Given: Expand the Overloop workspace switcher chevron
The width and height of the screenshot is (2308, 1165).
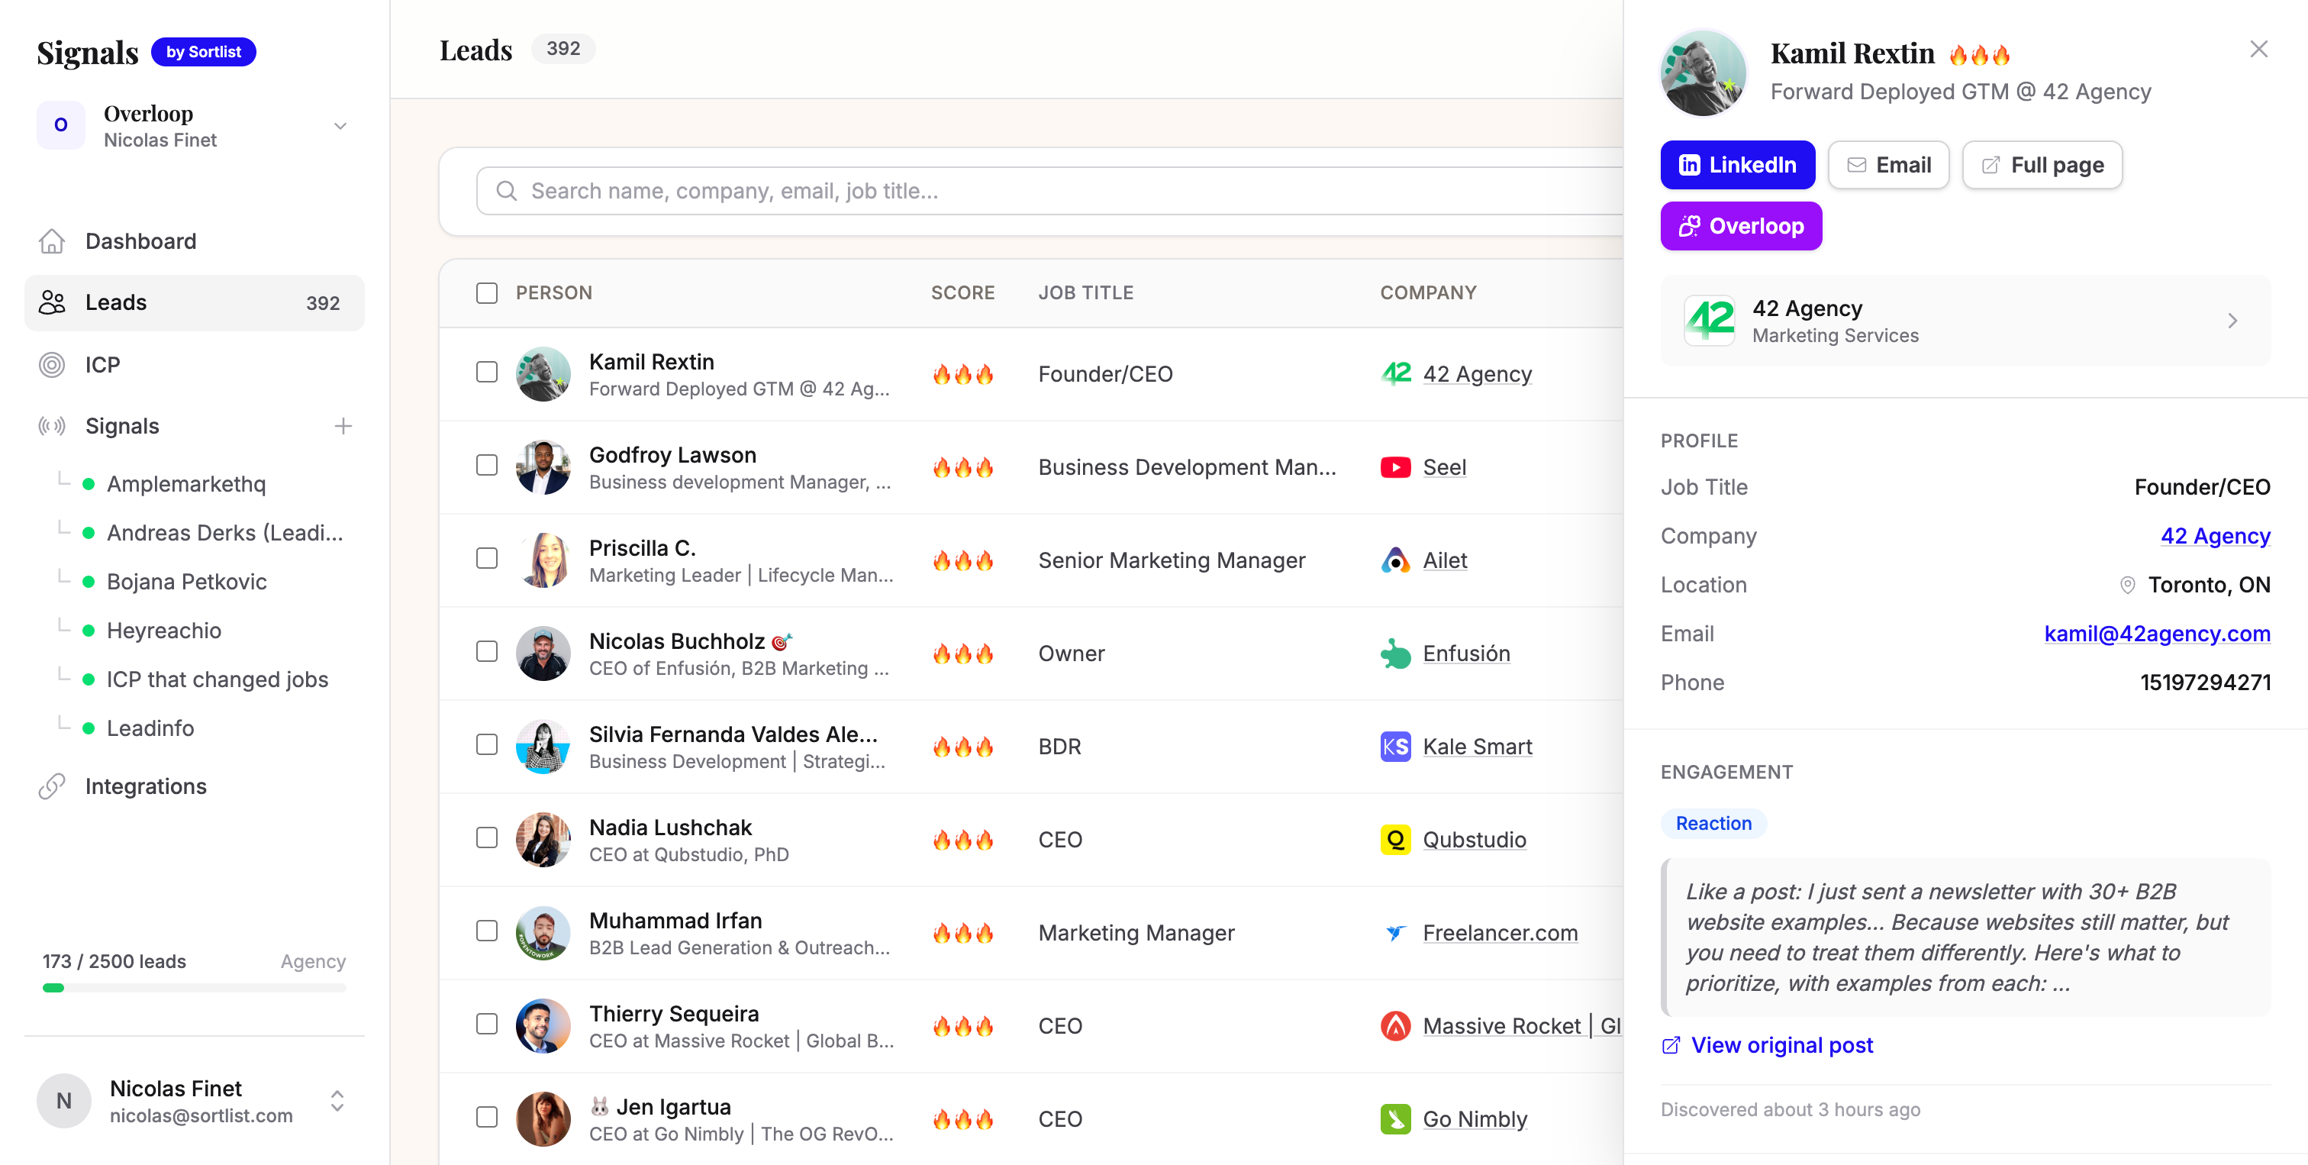Looking at the screenshot, I should coord(340,127).
